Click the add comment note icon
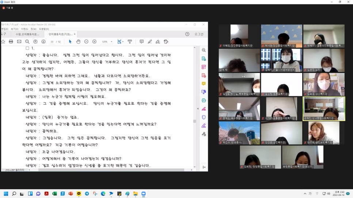 tap(141, 42)
